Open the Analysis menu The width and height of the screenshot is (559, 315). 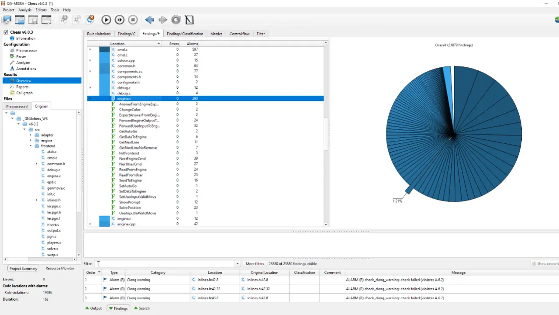click(x=24, y=10)
